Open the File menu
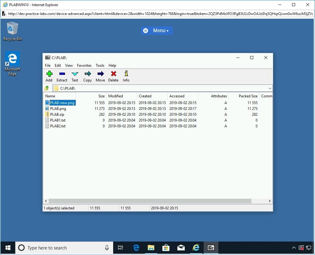 point(48,66)
